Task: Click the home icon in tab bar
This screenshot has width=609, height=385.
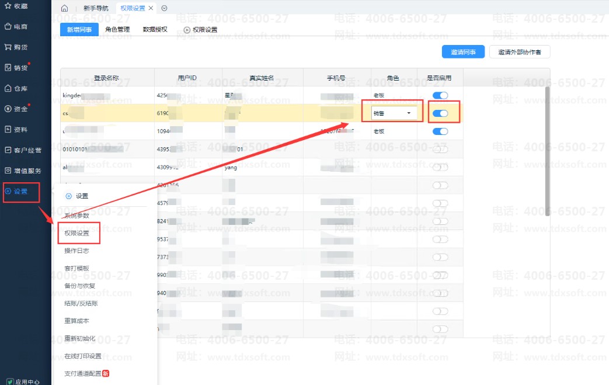Action: coord(64,8)
